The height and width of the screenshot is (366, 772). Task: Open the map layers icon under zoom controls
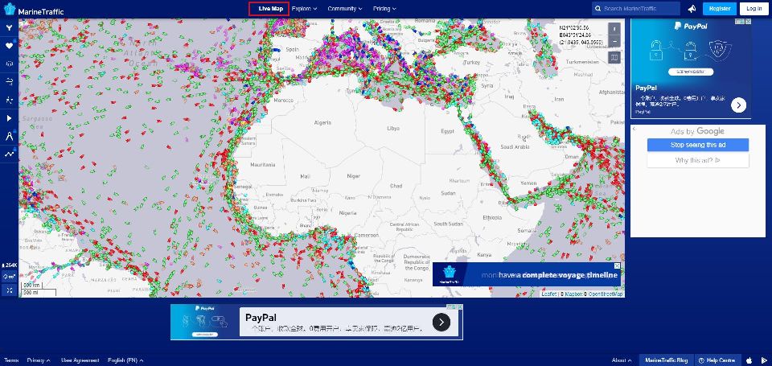[615, 57]
